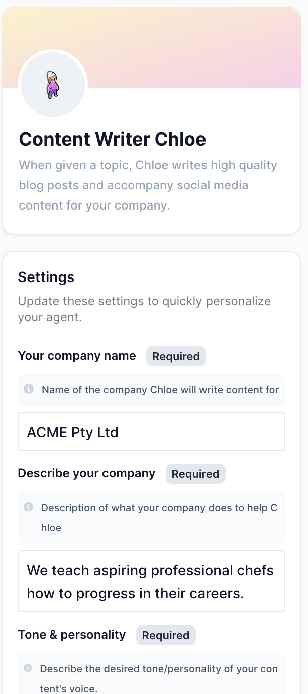Click the info icon above the company description field
308x694 pixels.
point(29,507)
